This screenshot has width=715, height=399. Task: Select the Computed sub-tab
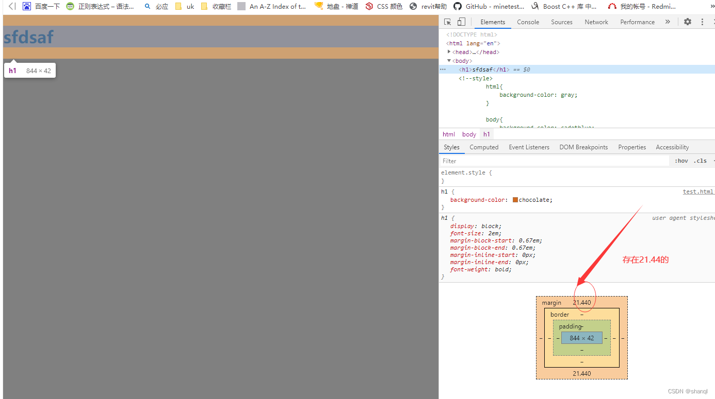484,147
